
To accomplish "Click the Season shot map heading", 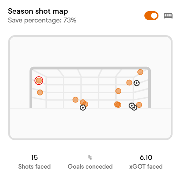I will tap(38, 11).
